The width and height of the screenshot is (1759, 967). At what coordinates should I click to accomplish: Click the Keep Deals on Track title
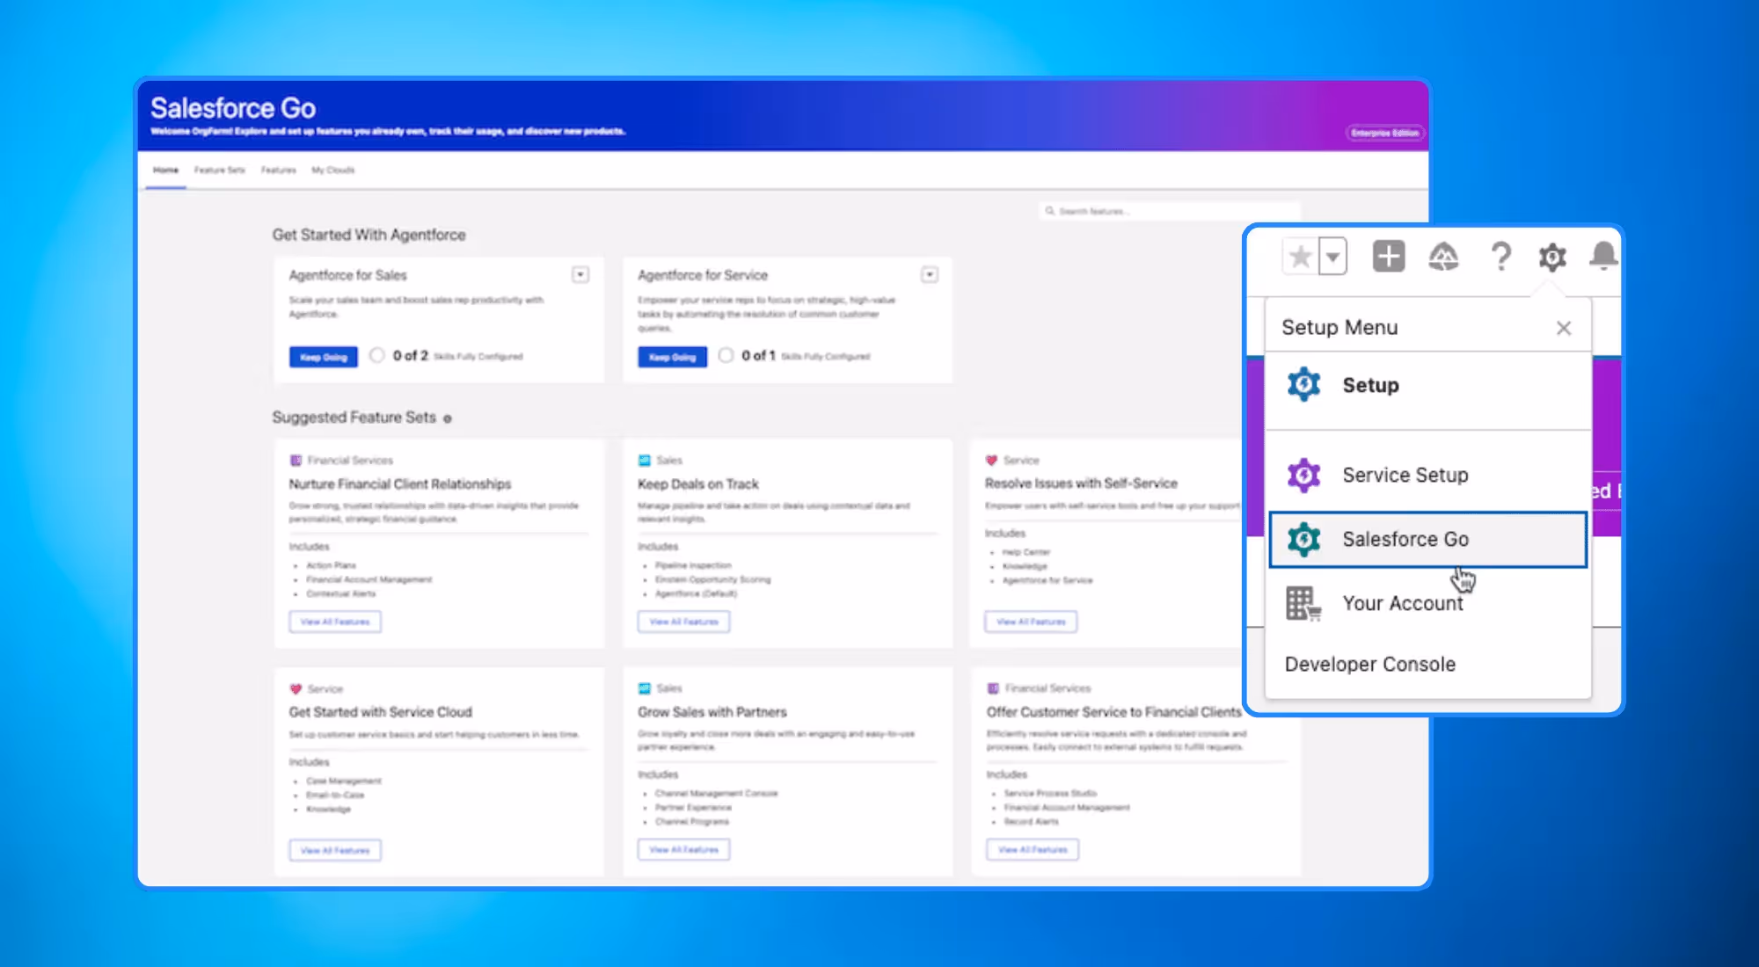(x=698, y=484)
